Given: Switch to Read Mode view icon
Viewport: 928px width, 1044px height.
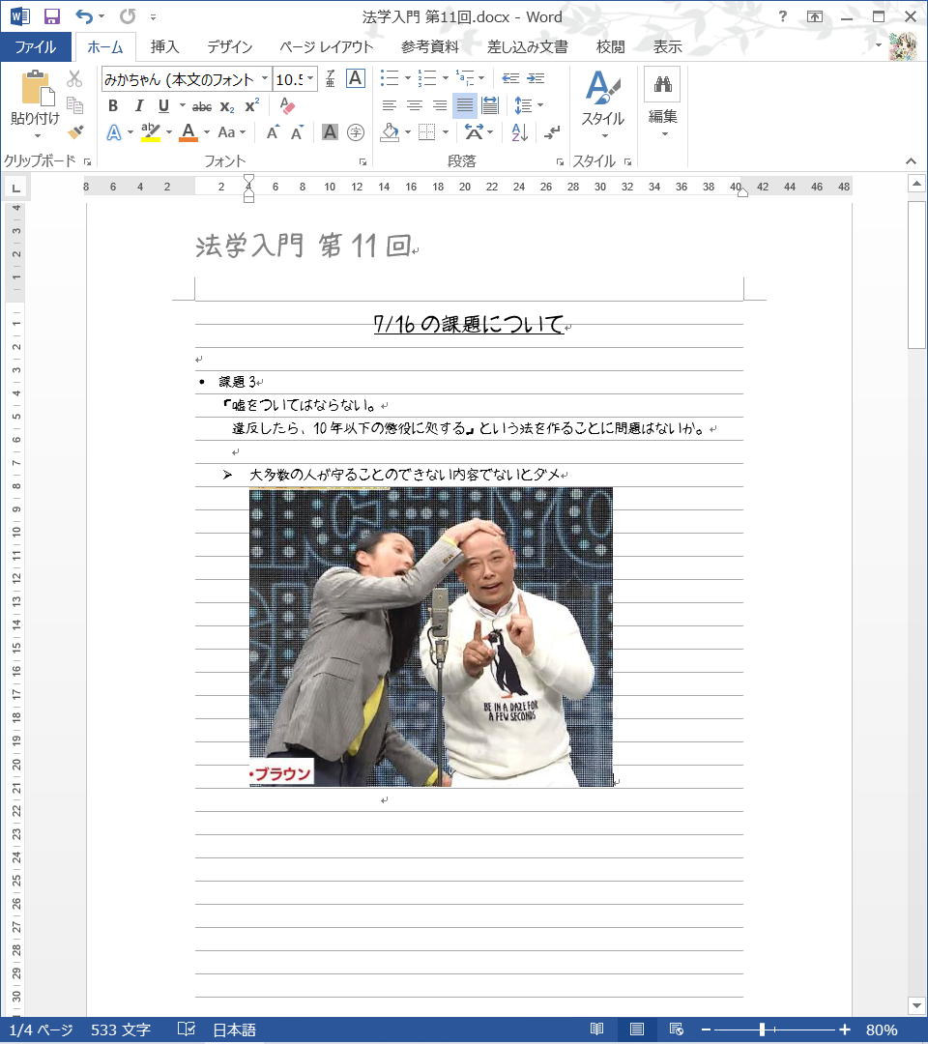Looking at the screenshot, I should (x=597, y=1029).
